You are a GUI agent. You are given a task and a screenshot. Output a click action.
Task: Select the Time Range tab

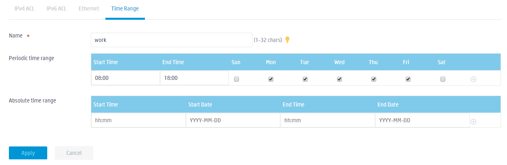[x=125, y=8]
